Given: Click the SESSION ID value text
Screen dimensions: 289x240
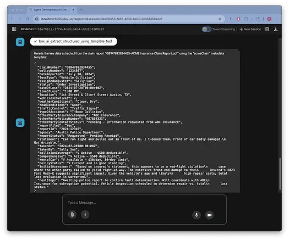Looking at the screenshot, I should [x=71, y=29].
